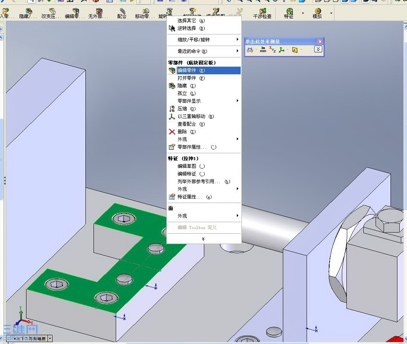Choose Edit Sketch (编辑草图) under the feature section
This screenshot has width=407, height=344.
coord(204,166)
